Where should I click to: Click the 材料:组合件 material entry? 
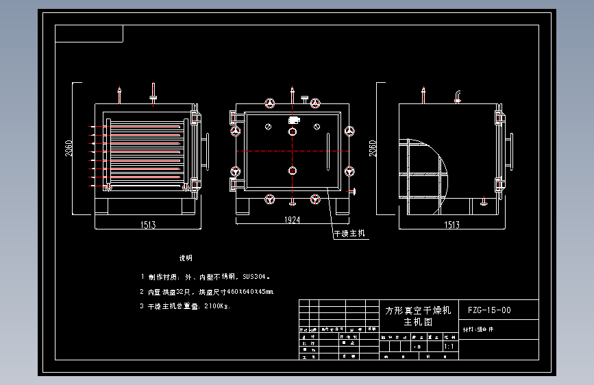(x=478, y=330)
